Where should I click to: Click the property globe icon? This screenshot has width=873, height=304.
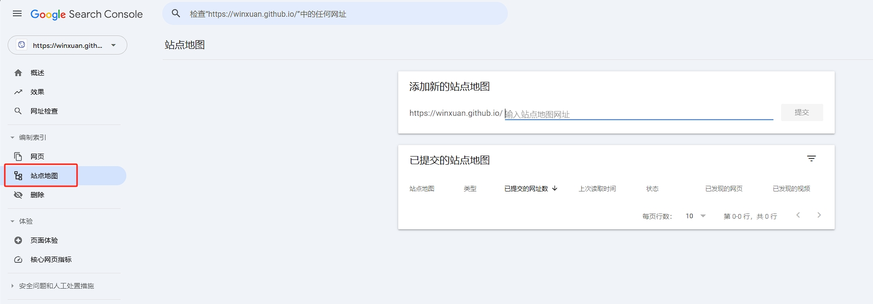point(22,45)
